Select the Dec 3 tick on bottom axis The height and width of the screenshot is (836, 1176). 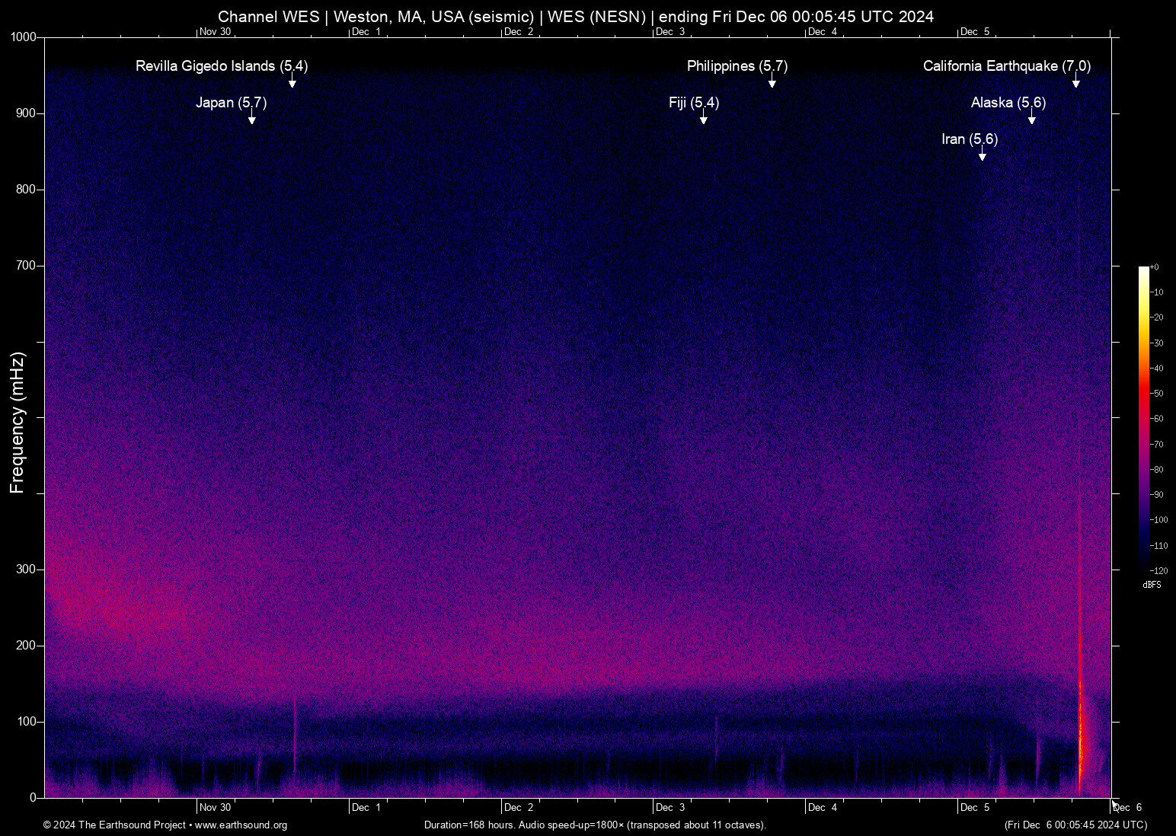[x=670, y=807]
